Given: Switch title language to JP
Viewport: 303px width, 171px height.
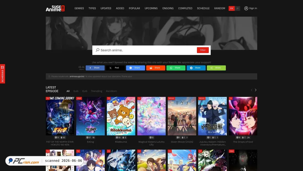Looking at the screenshot, I should [237, 8].
